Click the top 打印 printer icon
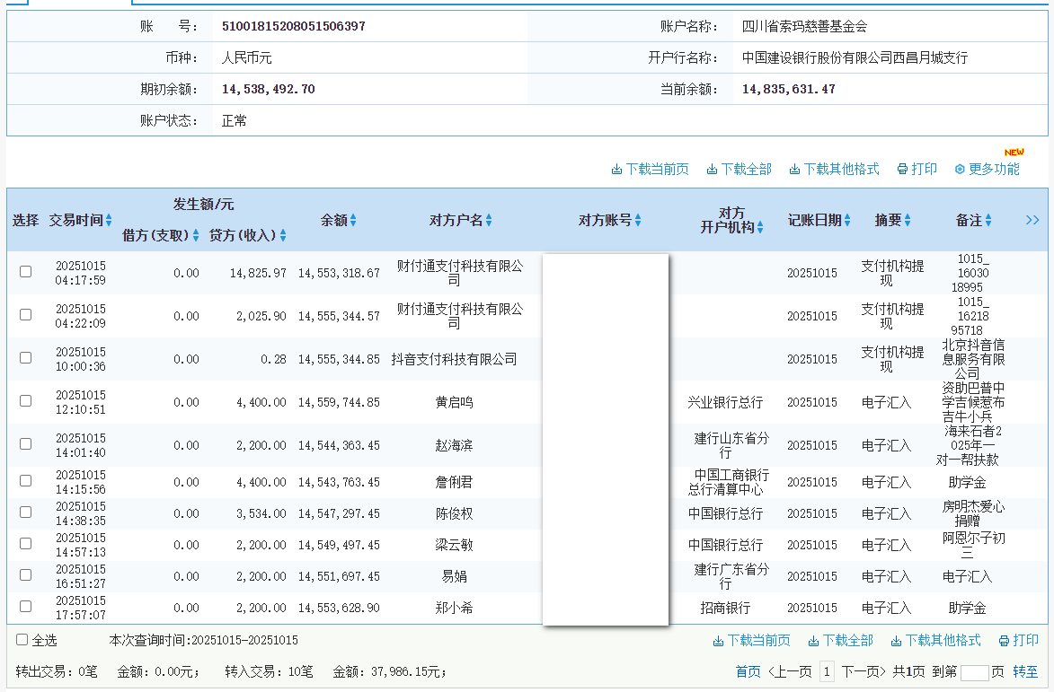Viewport: 1054px width, 692px height. pos(902,170)
